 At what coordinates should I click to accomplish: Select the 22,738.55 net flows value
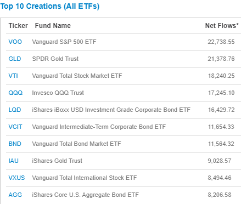point(221,42)
